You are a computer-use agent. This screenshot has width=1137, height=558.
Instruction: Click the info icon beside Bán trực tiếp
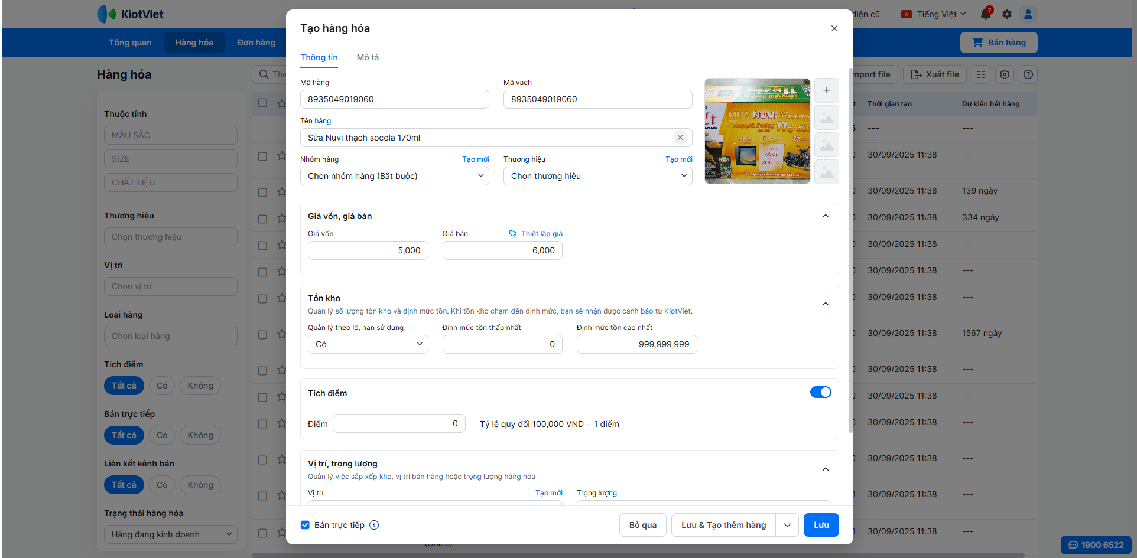374,525
